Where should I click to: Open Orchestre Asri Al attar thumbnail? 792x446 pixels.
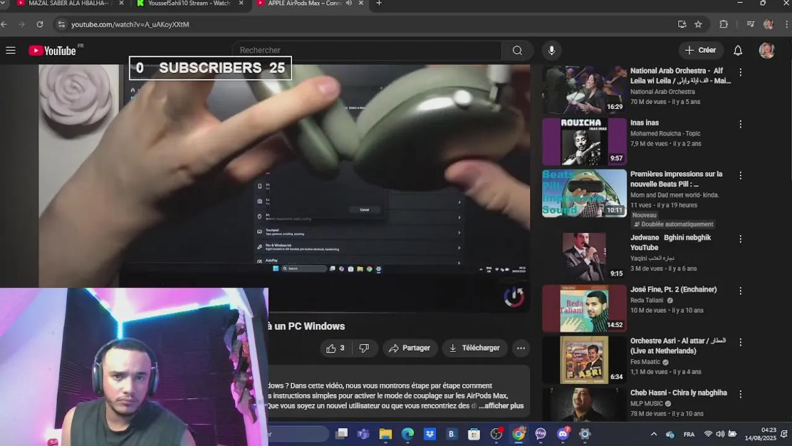(584, 360)
